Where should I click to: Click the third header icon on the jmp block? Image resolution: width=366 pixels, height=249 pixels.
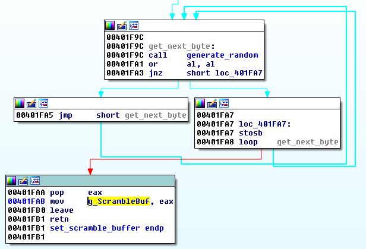tap(43, 103)
